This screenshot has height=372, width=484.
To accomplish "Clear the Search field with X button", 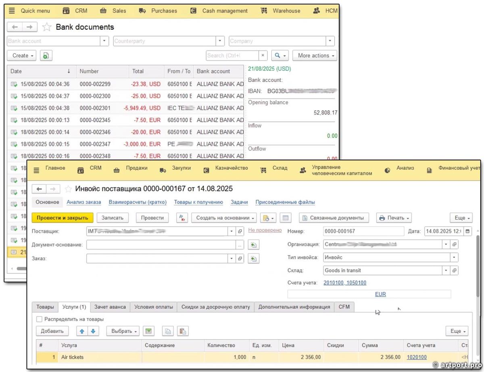I will pyautogui.click(x=263, y=56).
